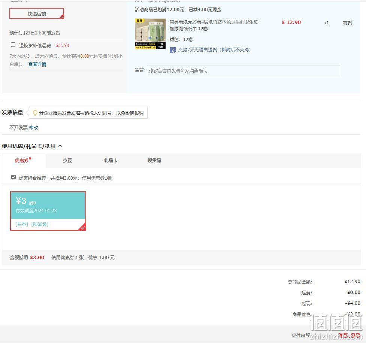
Task: Click 修改 to edit invoice info
Action: tap(34, 128)
